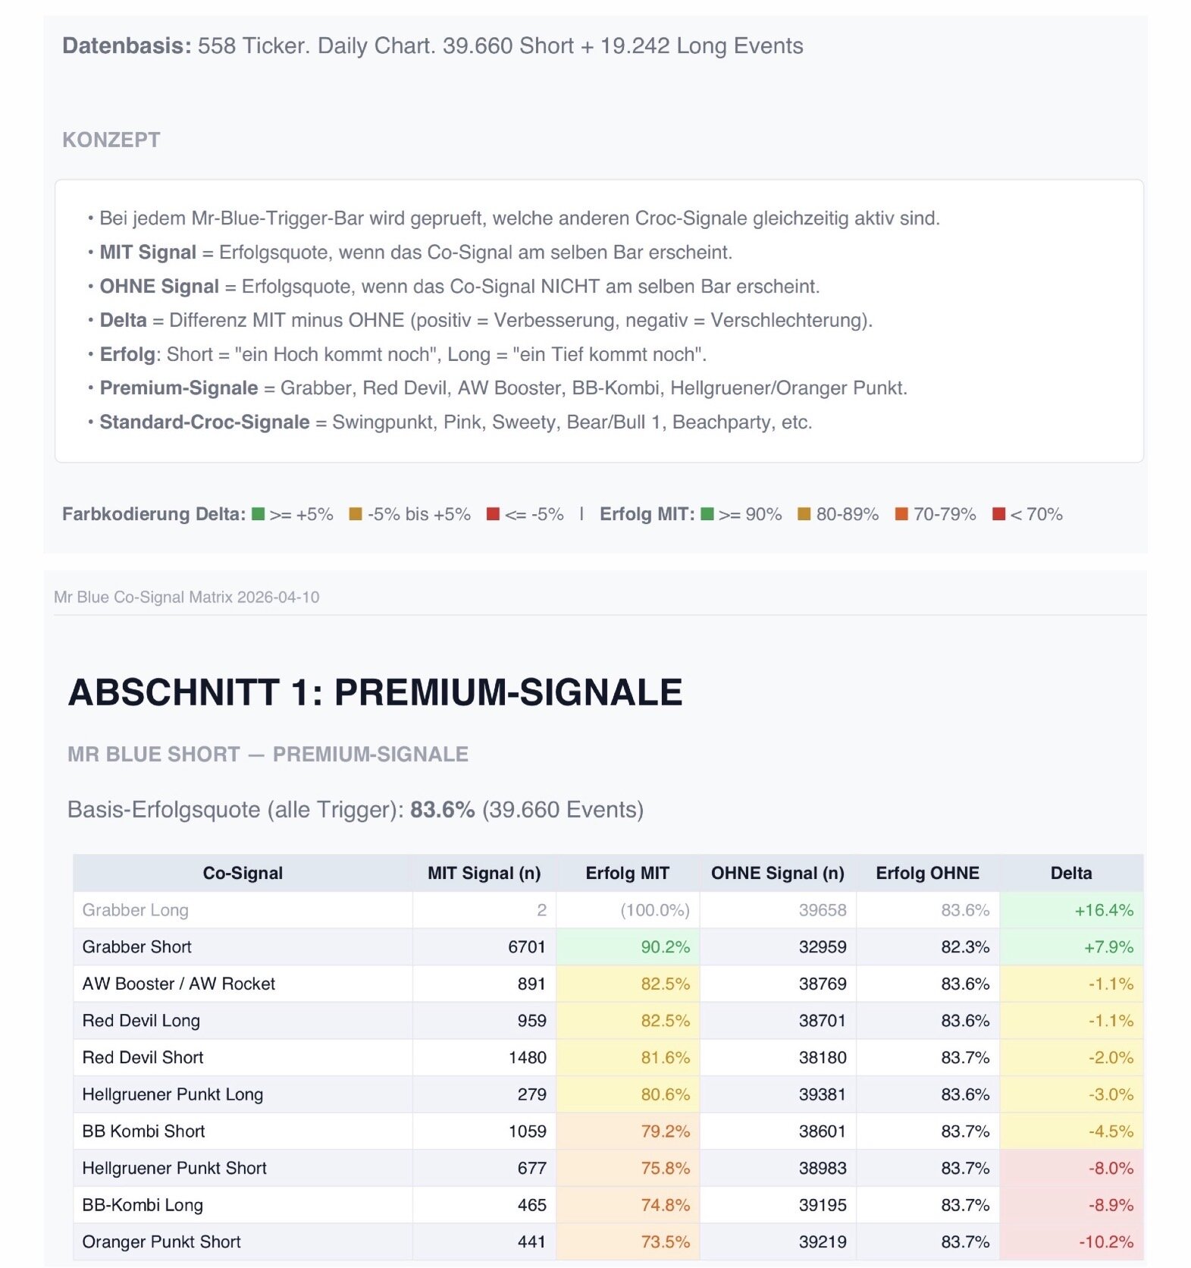The image size is (1191, 1268).
Task: Click the -10.2% Delta cell for Oranger Punkt Short
Action: click(1106, 1241)
